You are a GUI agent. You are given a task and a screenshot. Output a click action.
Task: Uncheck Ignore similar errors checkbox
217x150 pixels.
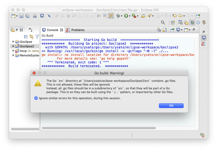[x=36, y=98]
